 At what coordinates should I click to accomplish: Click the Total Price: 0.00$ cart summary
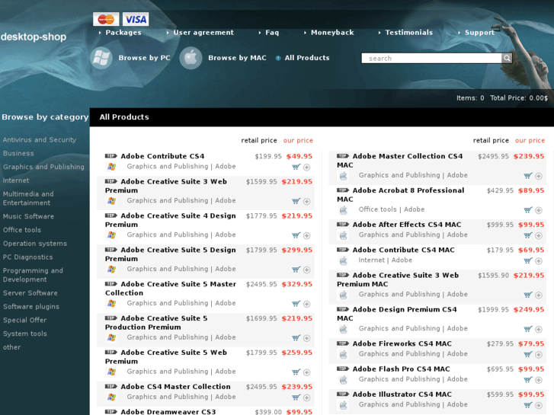519,98
